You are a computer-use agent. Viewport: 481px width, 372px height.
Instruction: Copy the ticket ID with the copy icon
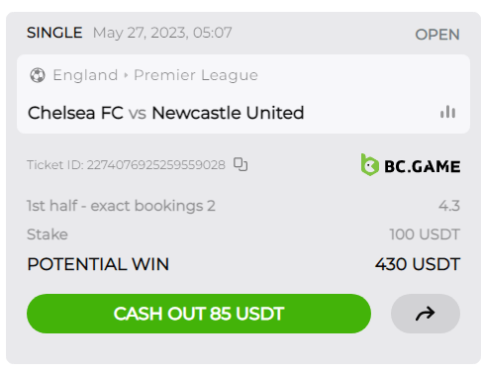click(x=240, y=164)
